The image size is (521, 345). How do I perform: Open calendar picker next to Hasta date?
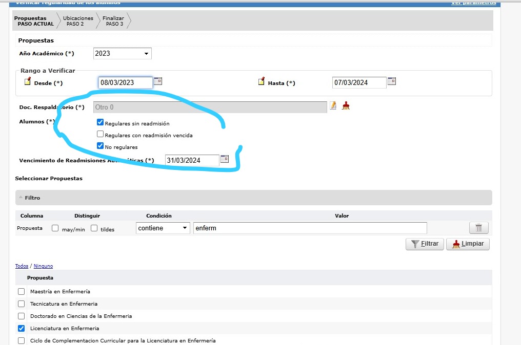[x=392, y=81]
